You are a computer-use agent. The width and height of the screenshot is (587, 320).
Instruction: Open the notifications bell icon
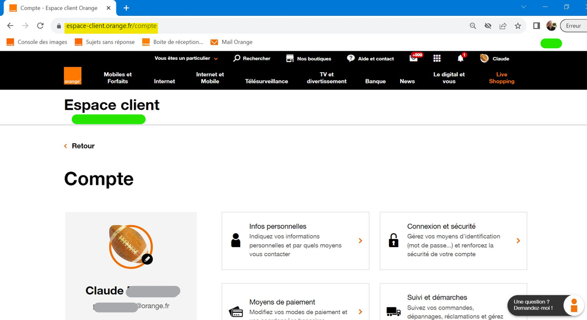[460, 59]
